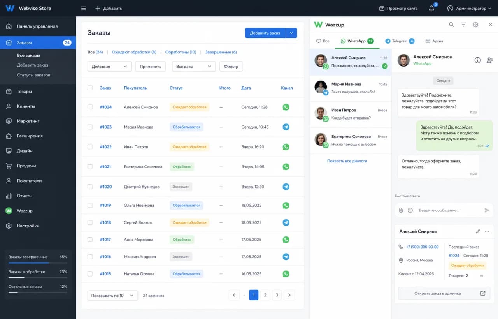Click the attach file paperclip icon
498x319 pixels.
(x=401, y=210)
